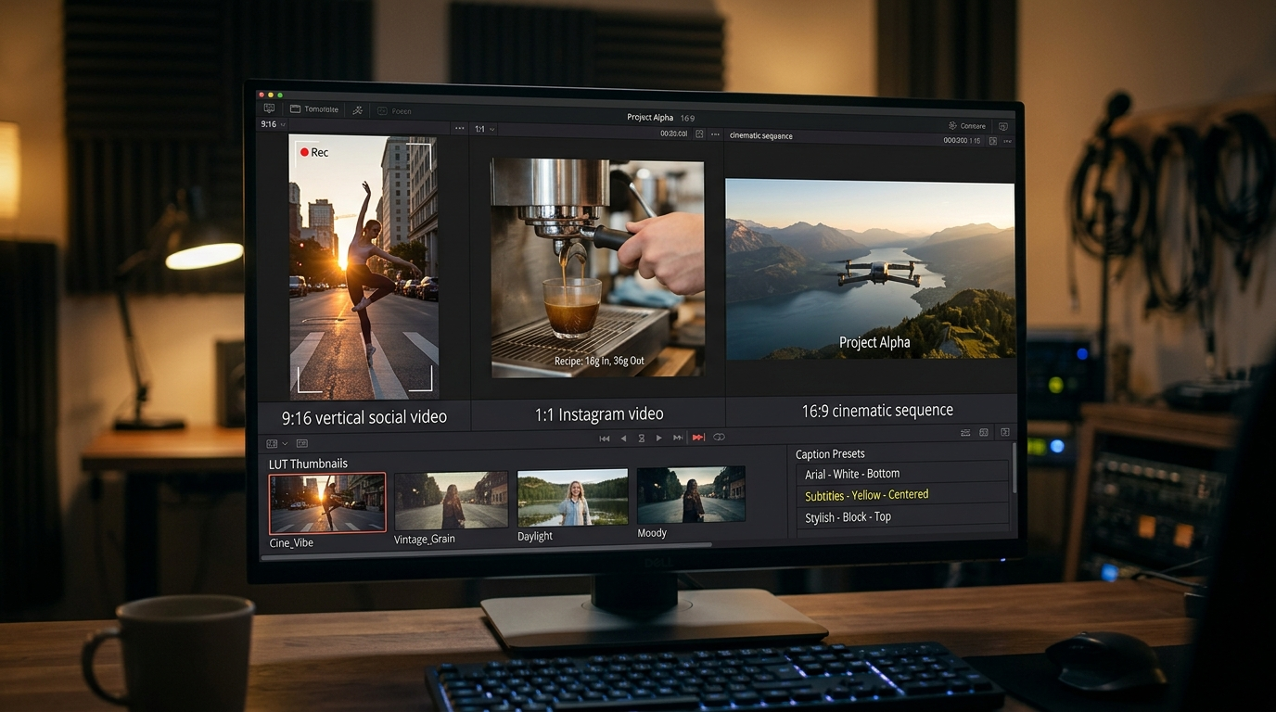Click the panel icon right of Contare
This screenshot has width=1276, height=712.
coord(1002,126)
